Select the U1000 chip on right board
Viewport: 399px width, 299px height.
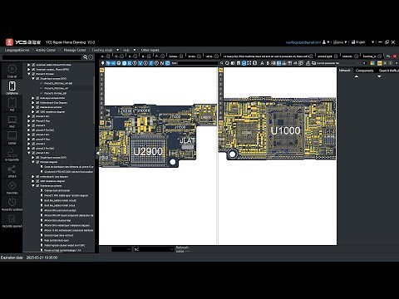point(285,130)
